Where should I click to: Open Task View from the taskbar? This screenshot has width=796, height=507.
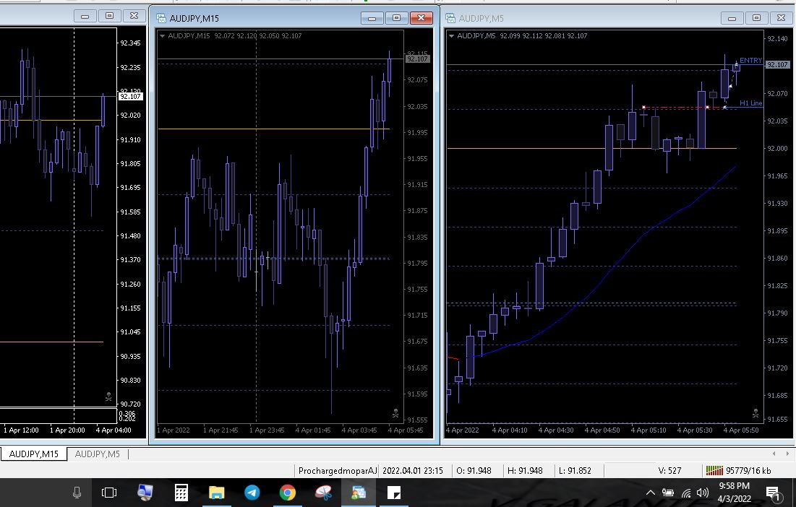pyautogui.click(x=109, y=493)
